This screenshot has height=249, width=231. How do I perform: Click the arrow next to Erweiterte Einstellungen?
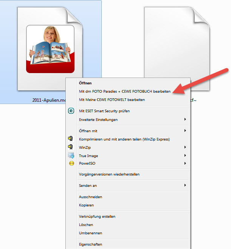click(x=185, y=119)
